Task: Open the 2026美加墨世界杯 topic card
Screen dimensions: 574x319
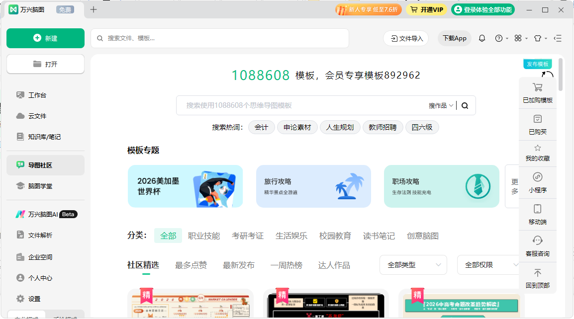Action: (185, 186)
